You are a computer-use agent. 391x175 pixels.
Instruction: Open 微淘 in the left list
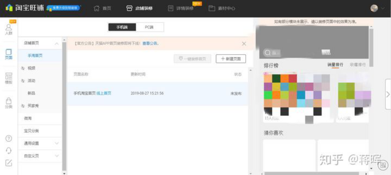point(28,118)
